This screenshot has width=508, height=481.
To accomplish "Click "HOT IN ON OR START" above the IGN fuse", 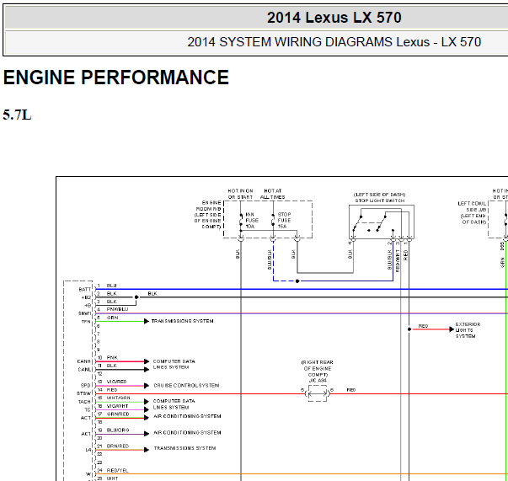I will click(240, 194).
